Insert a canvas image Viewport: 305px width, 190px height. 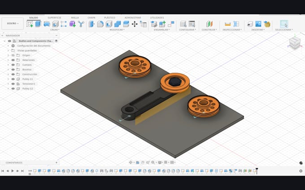(258, 24)
